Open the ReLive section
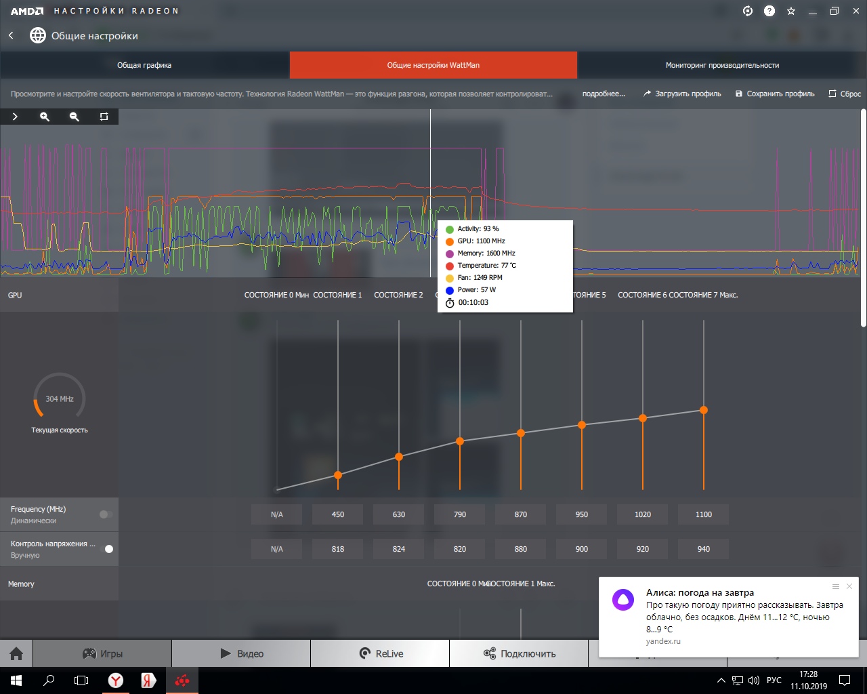Image resolution: width=867 pixels, height=694 pixels. tap(380, 653)
